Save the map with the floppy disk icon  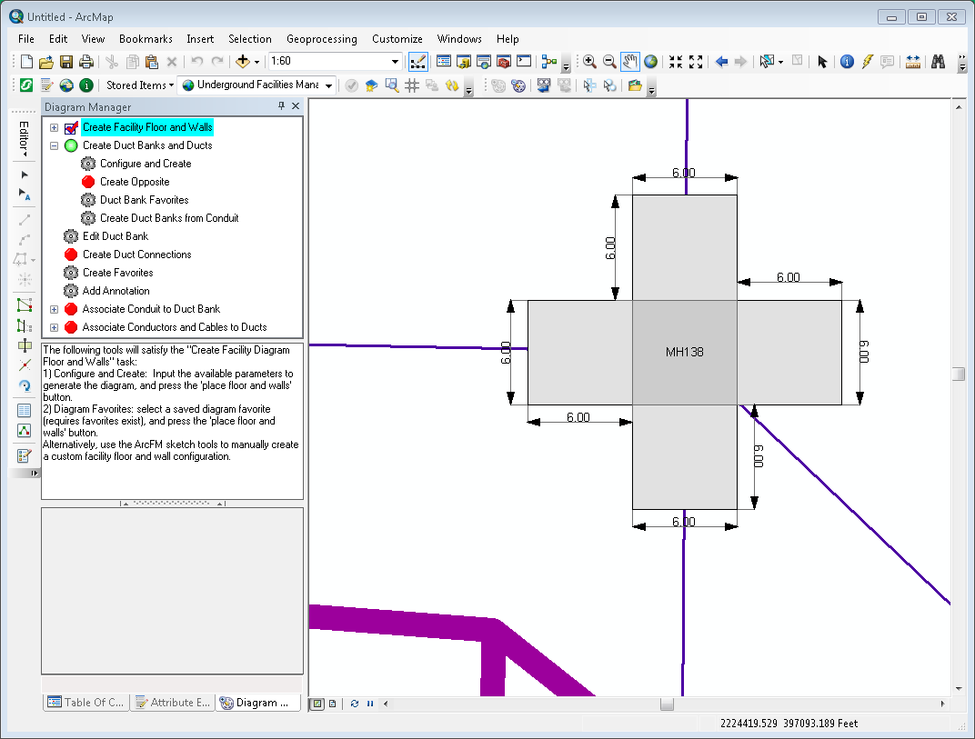pyautogui.click(x=66, y=62)
